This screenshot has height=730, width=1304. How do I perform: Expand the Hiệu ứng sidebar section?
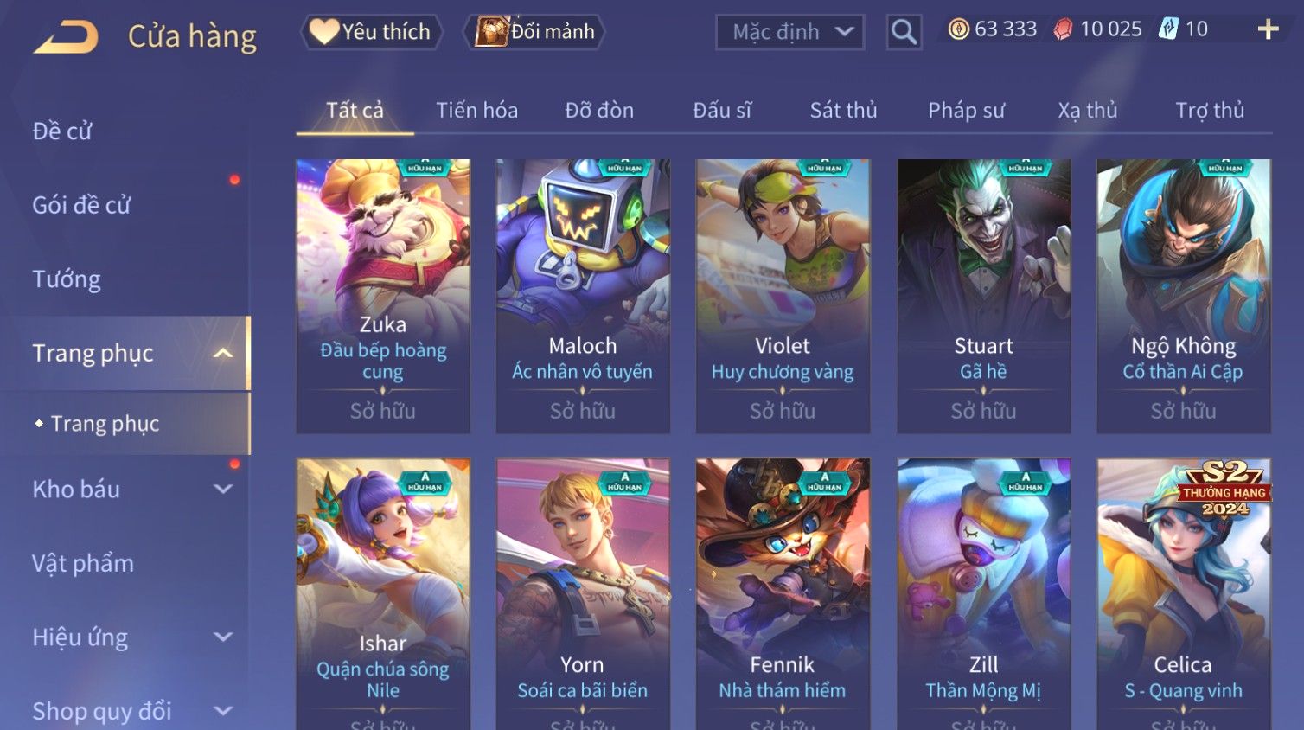click(x=223, y=637)
